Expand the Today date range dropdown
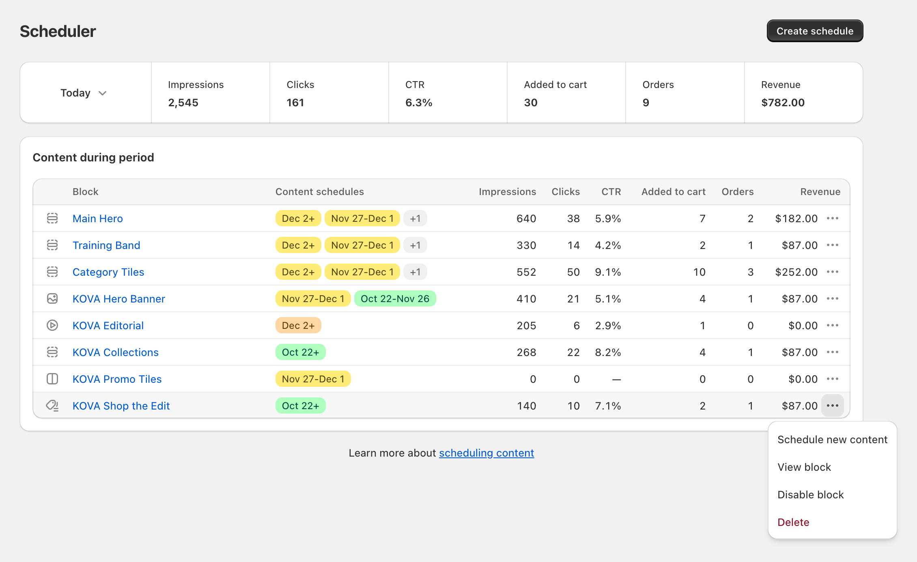Viewport: 917px width, 562px height. point(84,93)
